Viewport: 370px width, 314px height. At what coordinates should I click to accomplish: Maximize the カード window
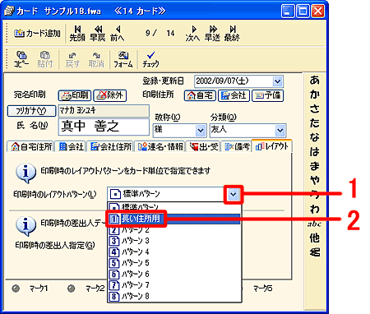[303, 12]
